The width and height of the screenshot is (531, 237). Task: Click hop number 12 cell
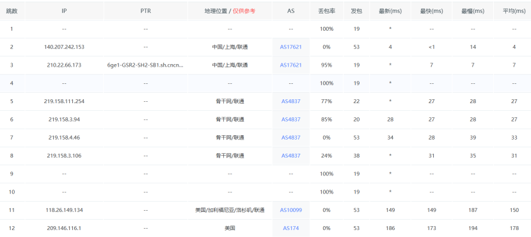coord(12,228)
